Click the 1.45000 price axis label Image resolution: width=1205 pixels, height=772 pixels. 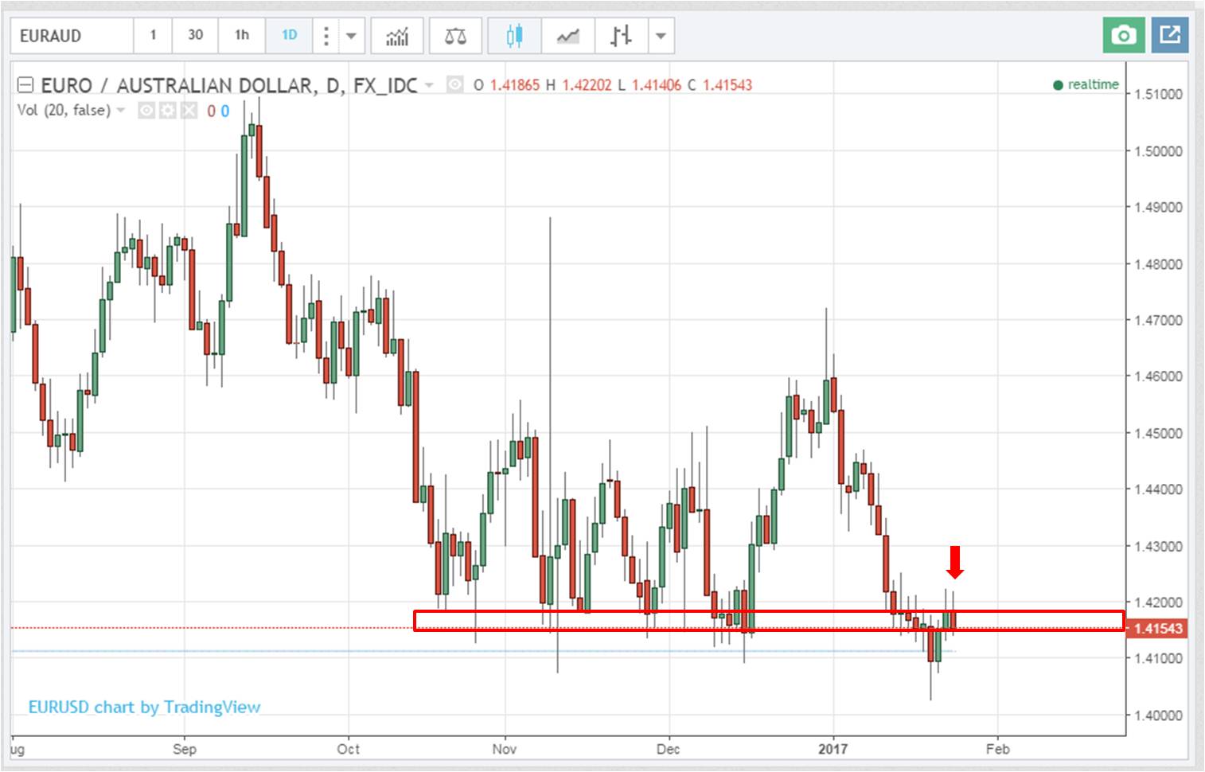1158,434
